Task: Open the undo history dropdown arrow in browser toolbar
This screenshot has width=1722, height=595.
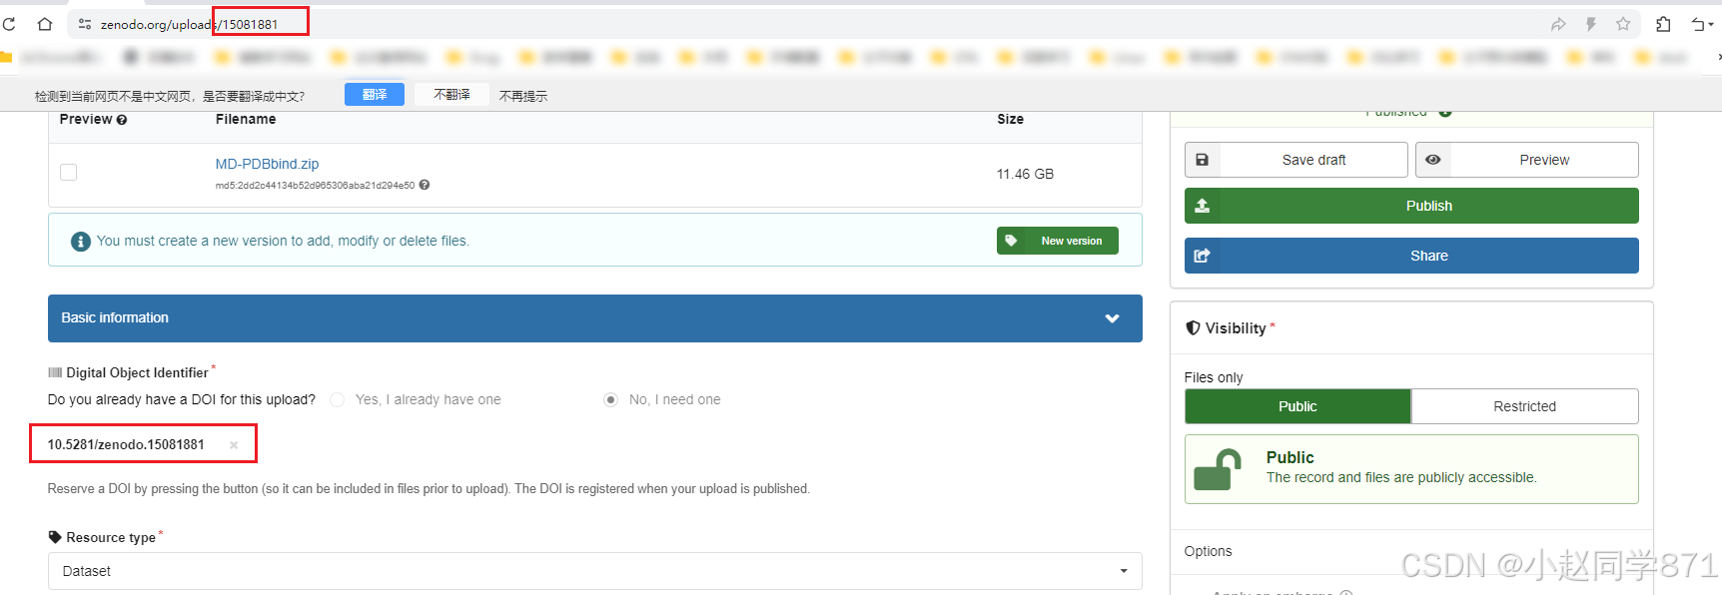Action: click(1709, 24)
